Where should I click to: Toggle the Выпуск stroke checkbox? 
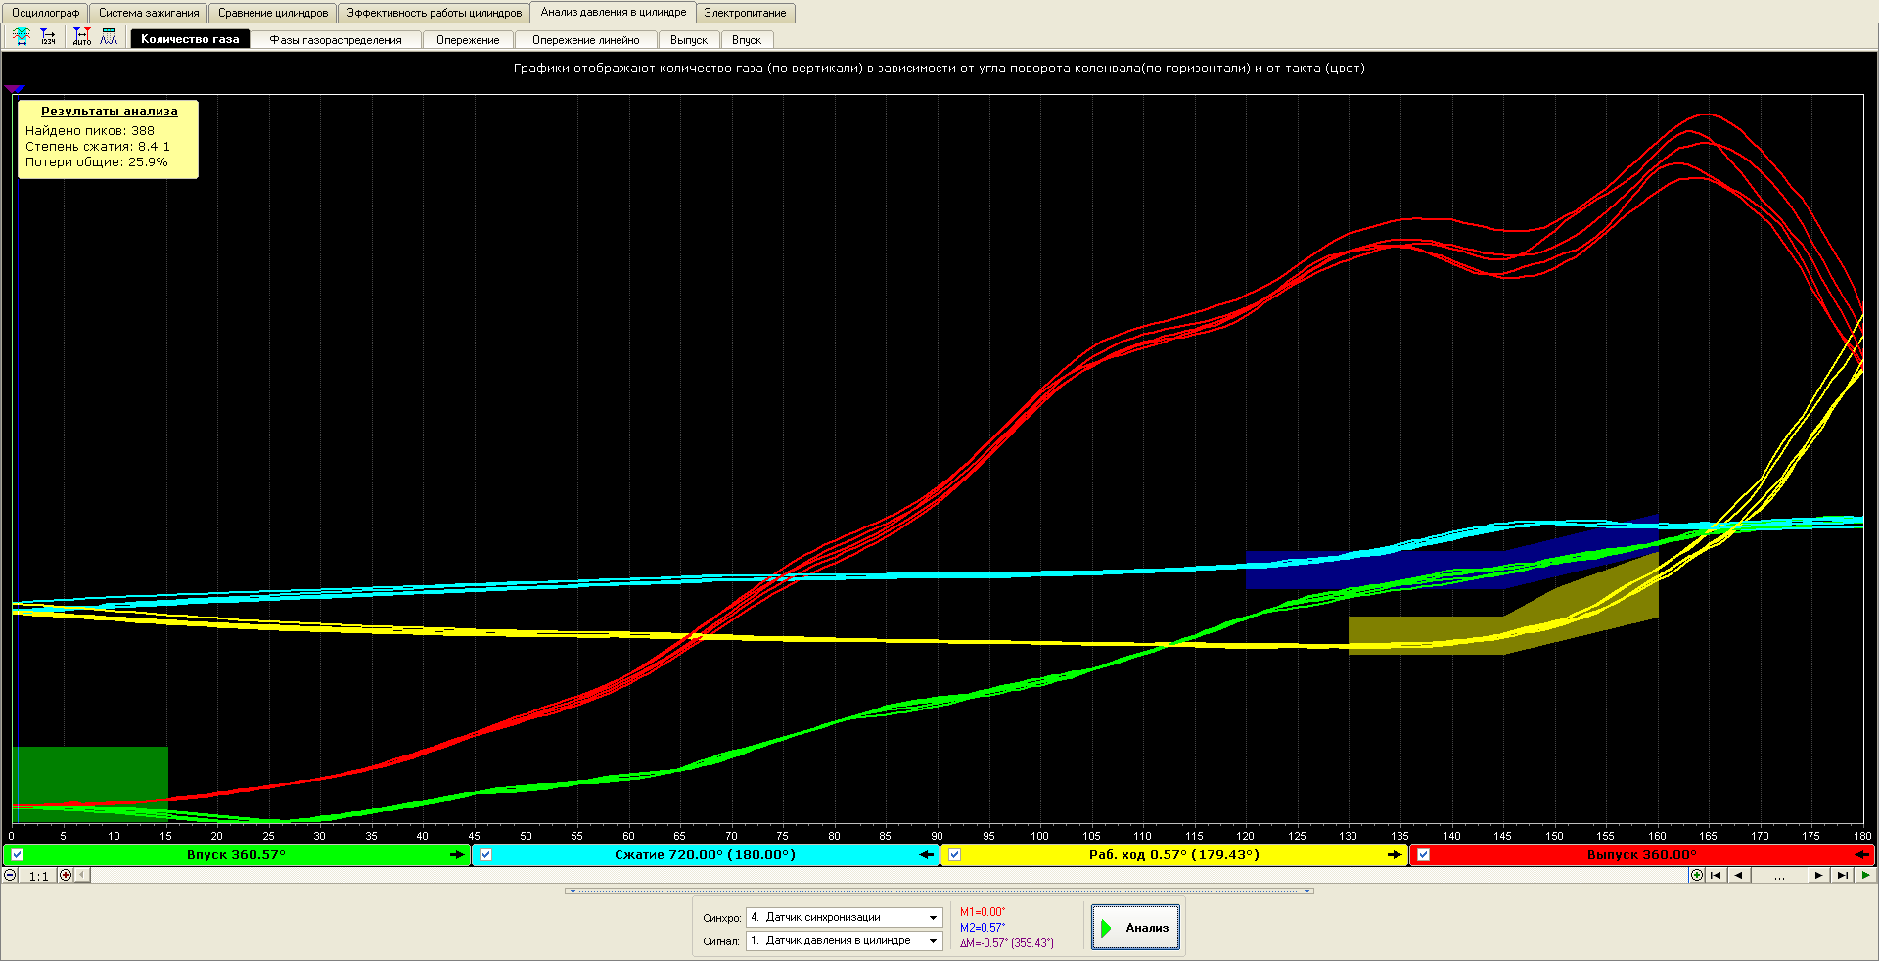1423,855
